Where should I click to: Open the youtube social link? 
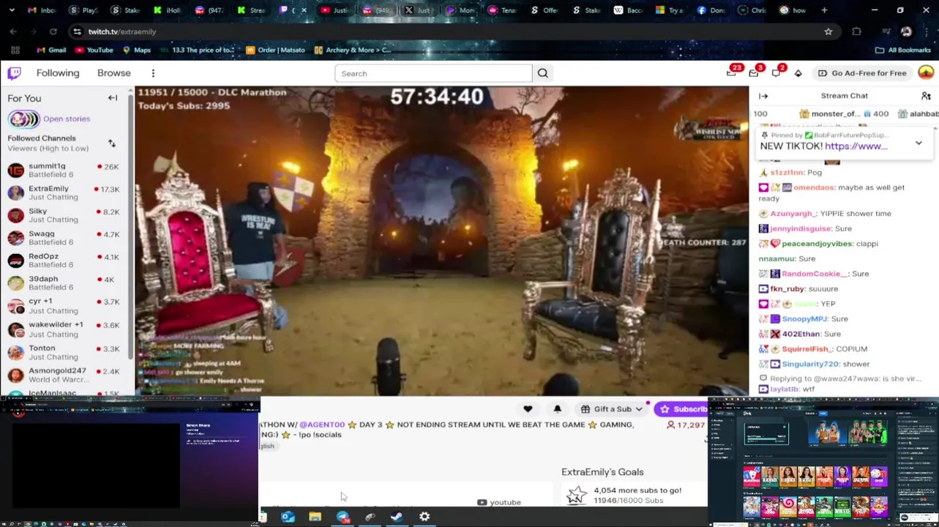[x=499, y=502]
